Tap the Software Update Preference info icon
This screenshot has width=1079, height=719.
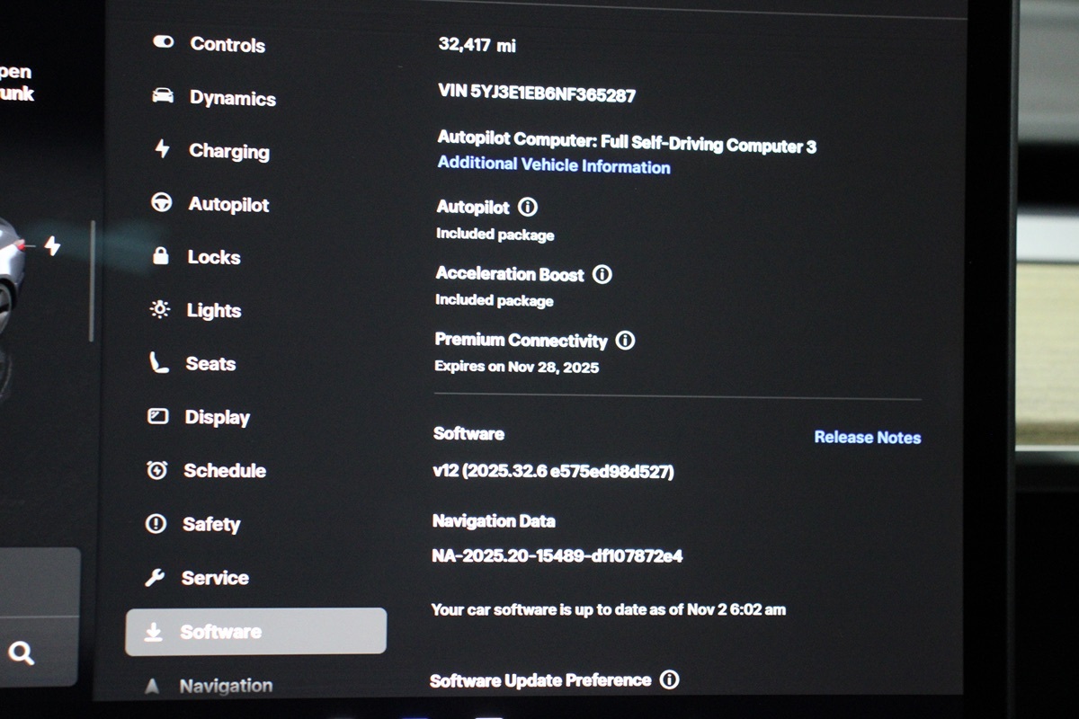click(x=669, y=679)
